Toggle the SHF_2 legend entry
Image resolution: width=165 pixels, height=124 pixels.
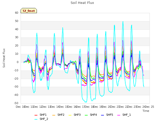tap(41, 119)
